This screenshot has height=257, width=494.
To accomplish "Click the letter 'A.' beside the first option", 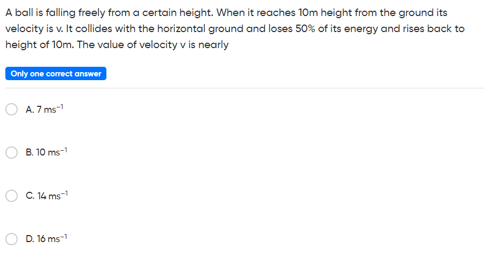I will (30, 110).
